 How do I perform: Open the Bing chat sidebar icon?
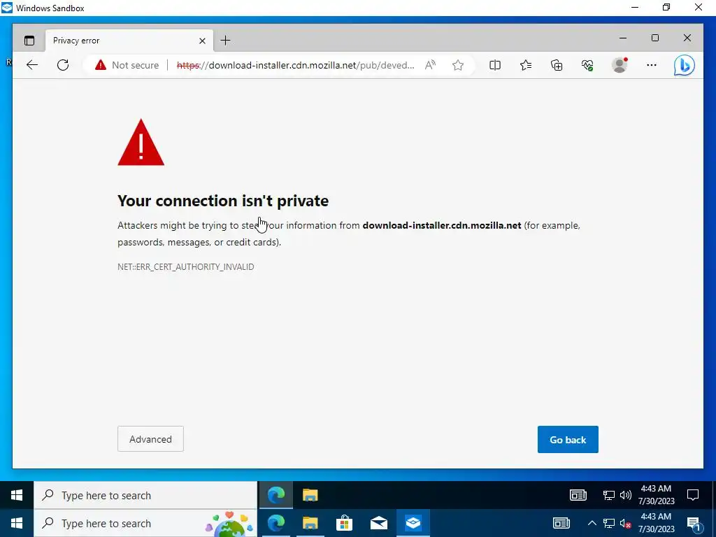coord(685,65)
